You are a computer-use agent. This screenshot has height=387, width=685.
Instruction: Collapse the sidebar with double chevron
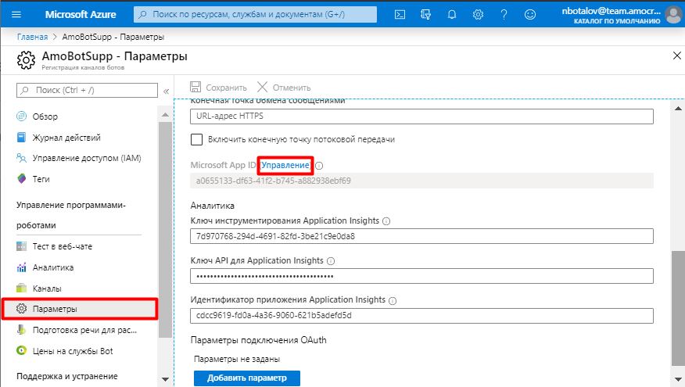[166, 91]
